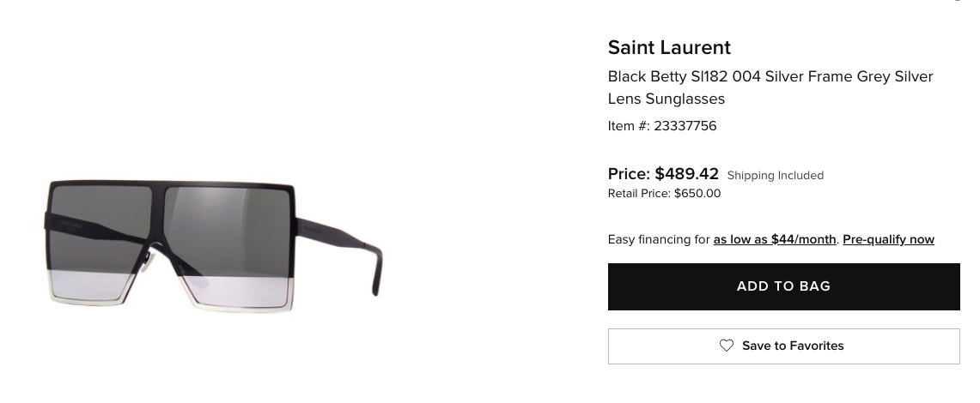Click the Save to Favorites button label
The image size is (980, 403).
click(x=793, y=346)
